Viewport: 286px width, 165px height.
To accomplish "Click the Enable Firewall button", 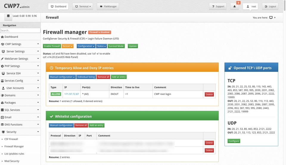I will tap(52, 46).
